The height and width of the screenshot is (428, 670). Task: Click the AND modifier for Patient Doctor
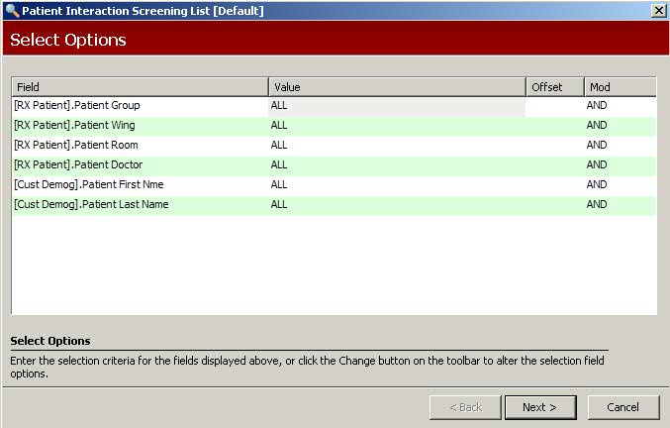tap(597, 164)
